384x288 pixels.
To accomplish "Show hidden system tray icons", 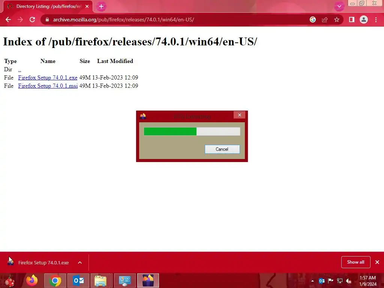I will click(x=312, y=281).
